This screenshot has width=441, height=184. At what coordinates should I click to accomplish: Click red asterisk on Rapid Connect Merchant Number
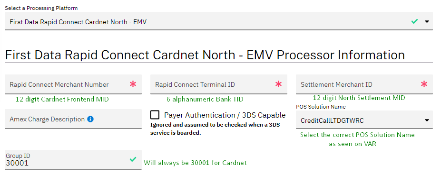(133, 84)
